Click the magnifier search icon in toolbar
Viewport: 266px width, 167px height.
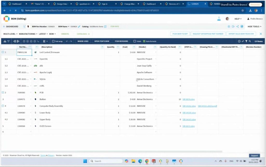[x=250, y=41]
